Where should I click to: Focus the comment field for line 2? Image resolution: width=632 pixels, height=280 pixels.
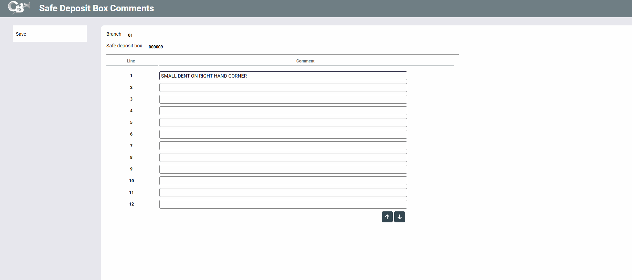[x=283, y=87]
